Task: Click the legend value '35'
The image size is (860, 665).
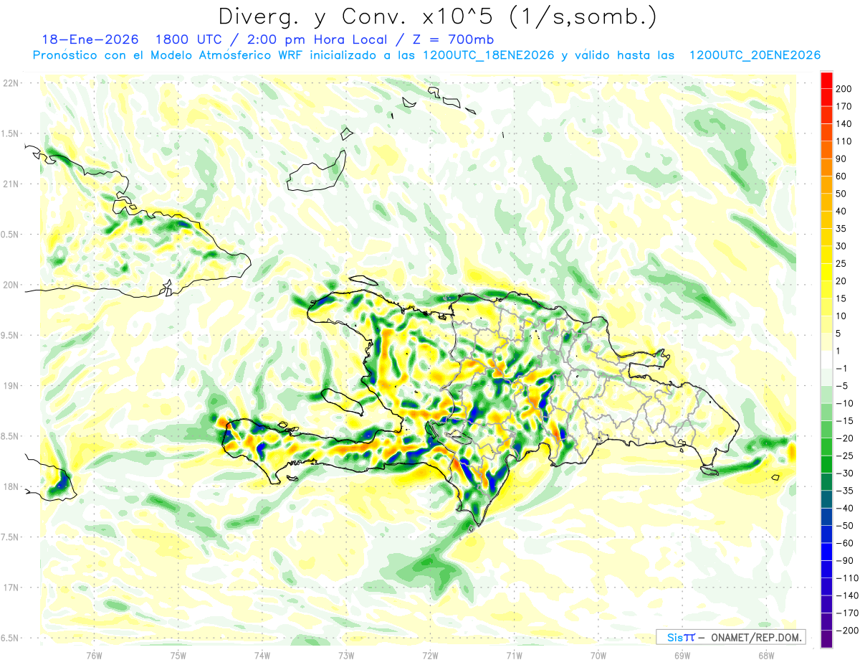Action: point(841,228)
